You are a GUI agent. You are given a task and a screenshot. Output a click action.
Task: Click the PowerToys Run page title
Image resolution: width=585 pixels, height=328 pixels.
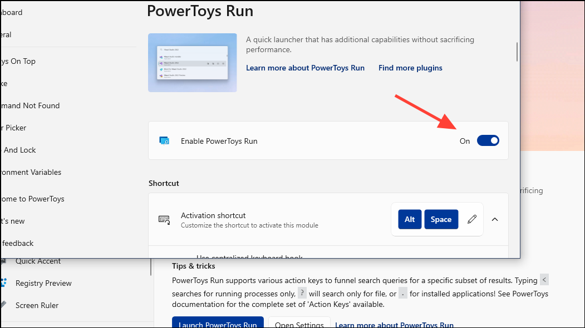pos(200,11)
